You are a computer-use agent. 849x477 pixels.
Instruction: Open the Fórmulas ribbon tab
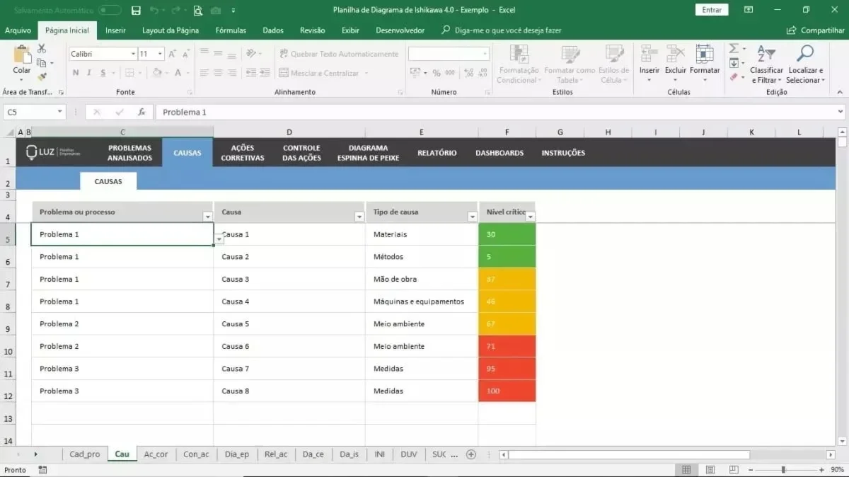tap(231, 30)
